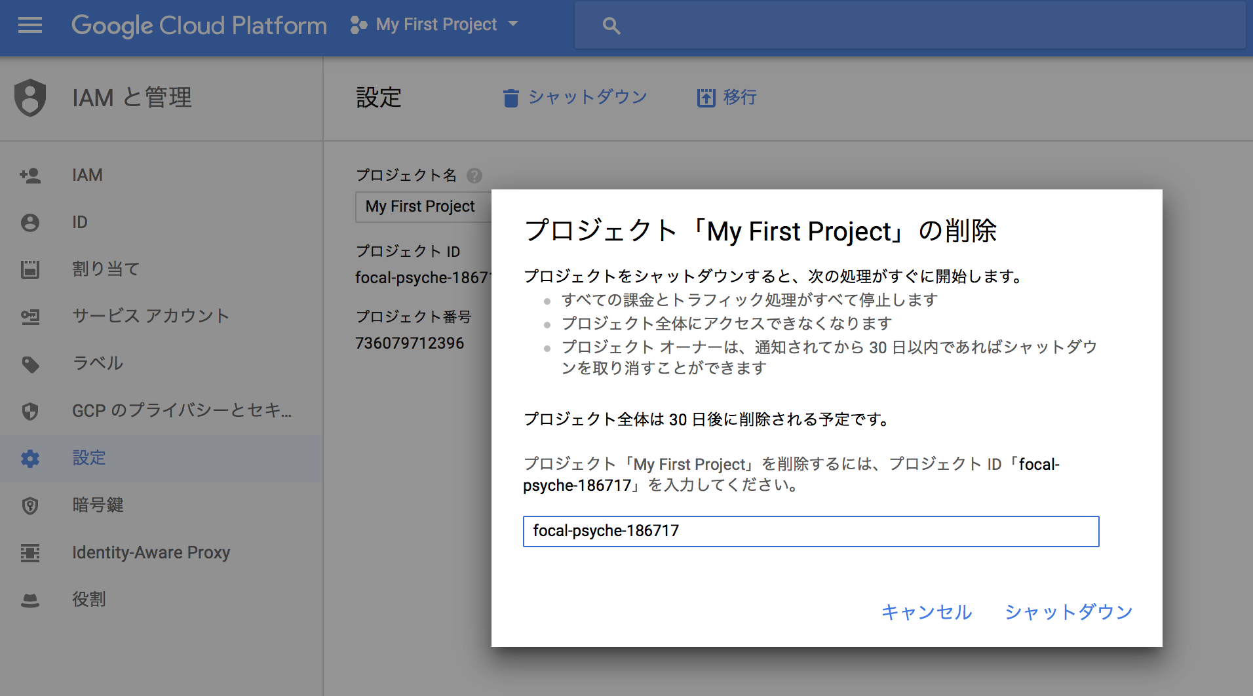Screen dimensions: 1253x696
Task: Click the project hexagon icon in header
Action: (x=358, y=25)
